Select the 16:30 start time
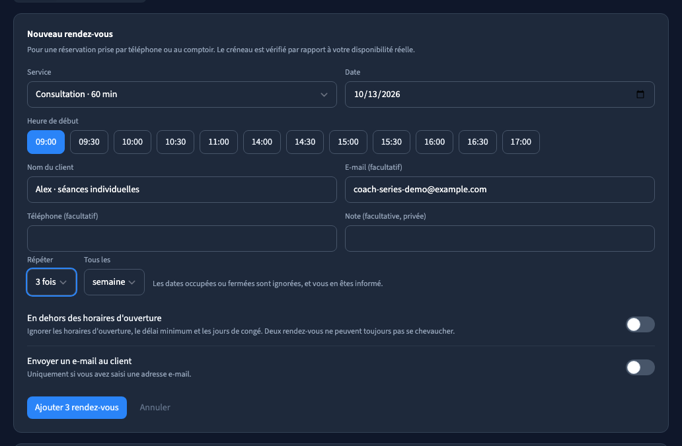682x446 pixels. (478, 142)
